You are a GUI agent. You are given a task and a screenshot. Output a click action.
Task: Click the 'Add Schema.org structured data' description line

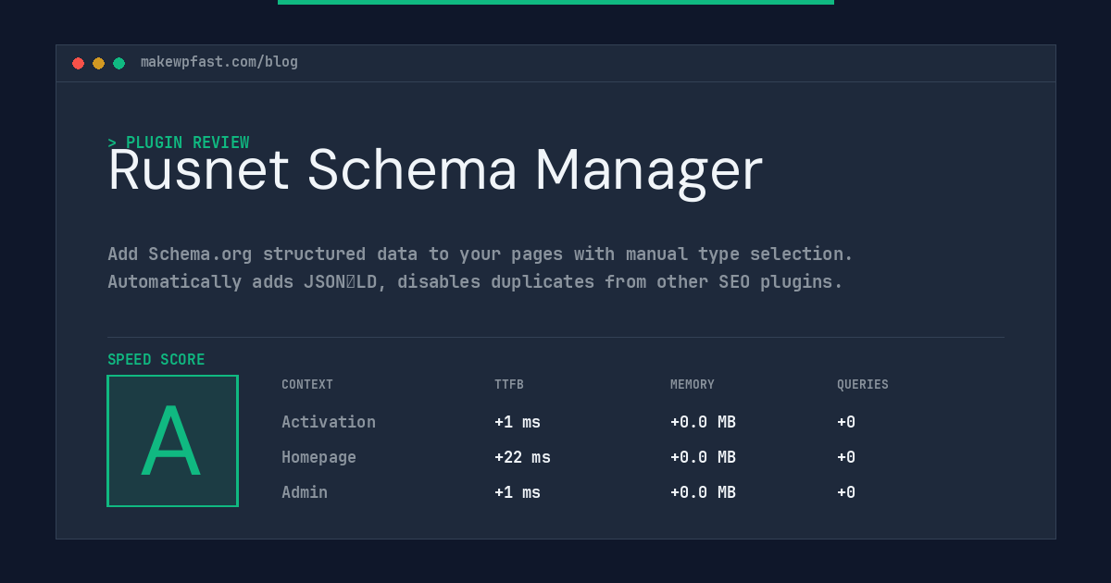point(481,254)
